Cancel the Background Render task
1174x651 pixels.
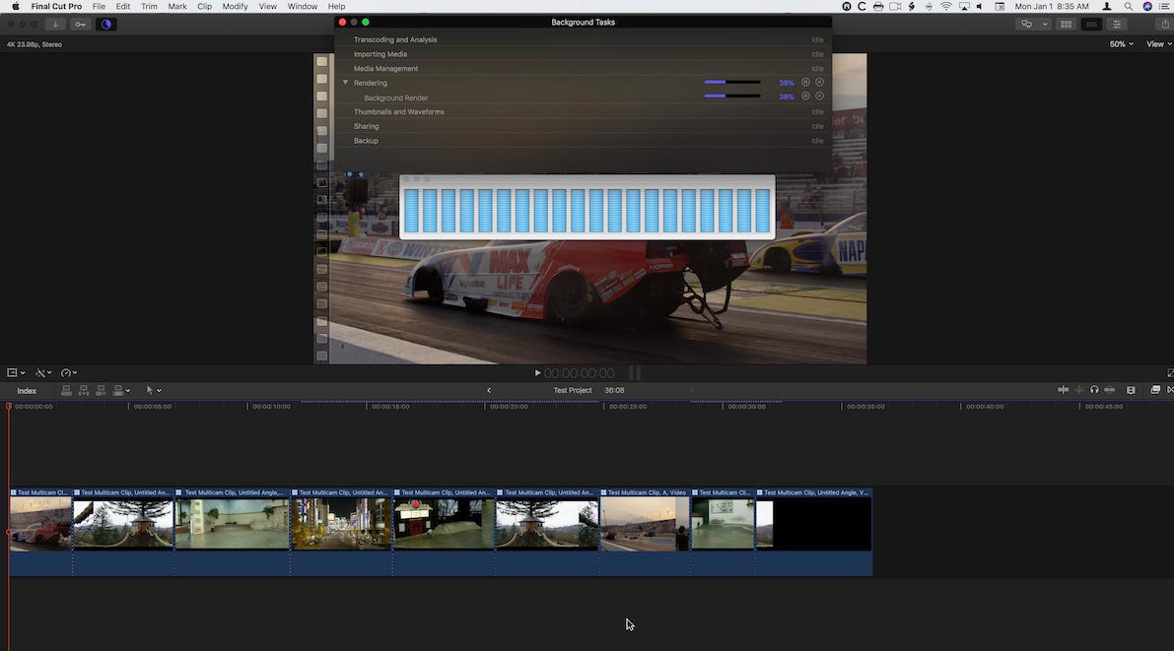tap(819, 97)
